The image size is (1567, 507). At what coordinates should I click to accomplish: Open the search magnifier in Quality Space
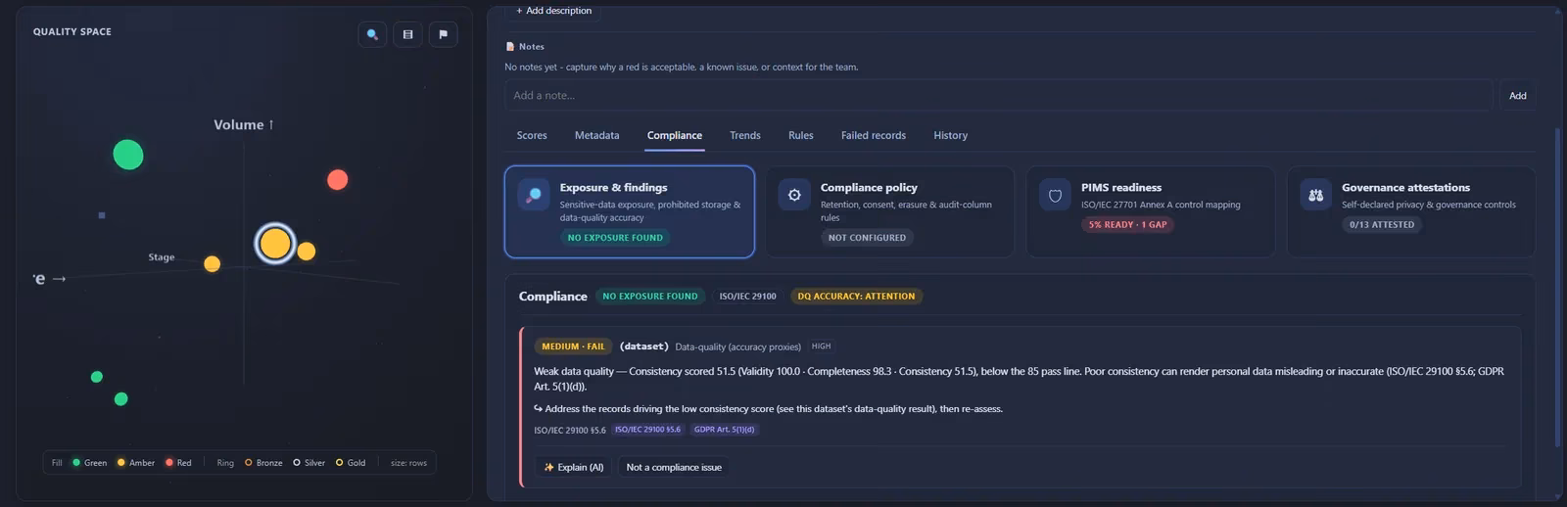pos(372,34)
